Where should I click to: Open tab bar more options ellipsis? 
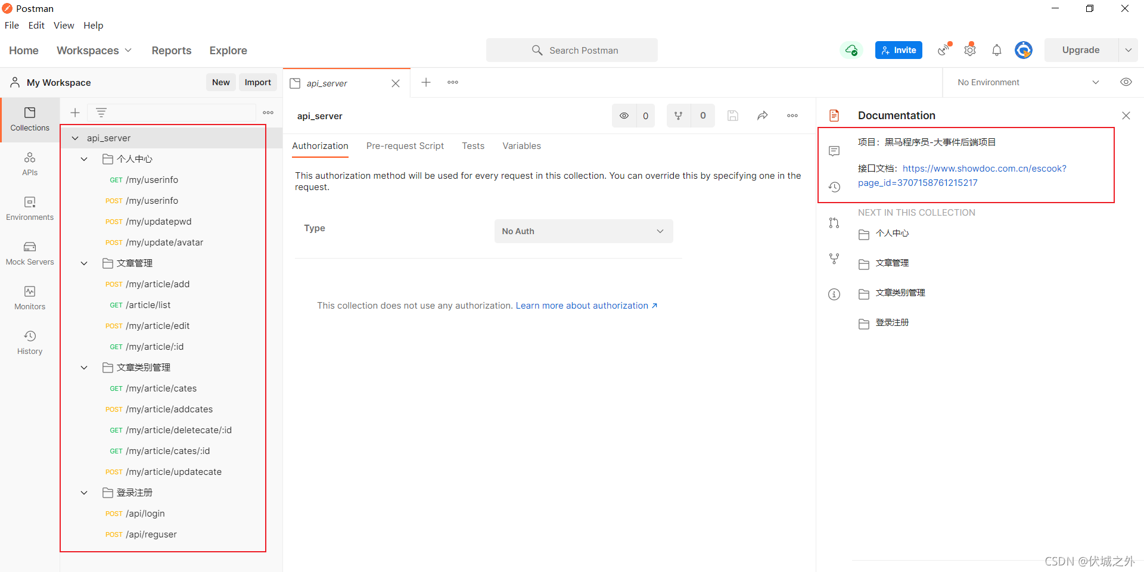pos(453,82)
